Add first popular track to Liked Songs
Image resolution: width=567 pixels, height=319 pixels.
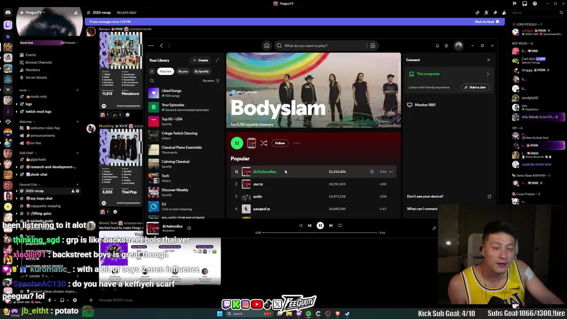pos(372,171)
